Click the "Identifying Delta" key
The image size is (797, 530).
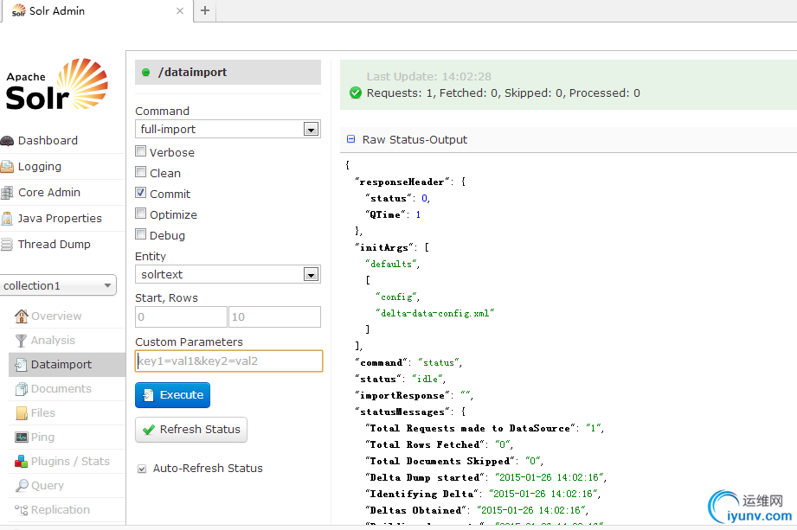pos(421,494)
